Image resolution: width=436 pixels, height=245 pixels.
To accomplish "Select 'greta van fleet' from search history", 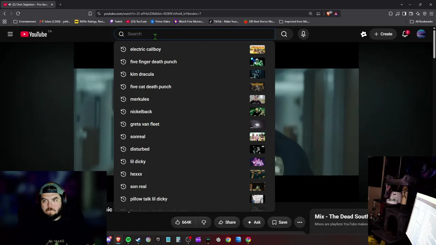I will pos(194,124).
